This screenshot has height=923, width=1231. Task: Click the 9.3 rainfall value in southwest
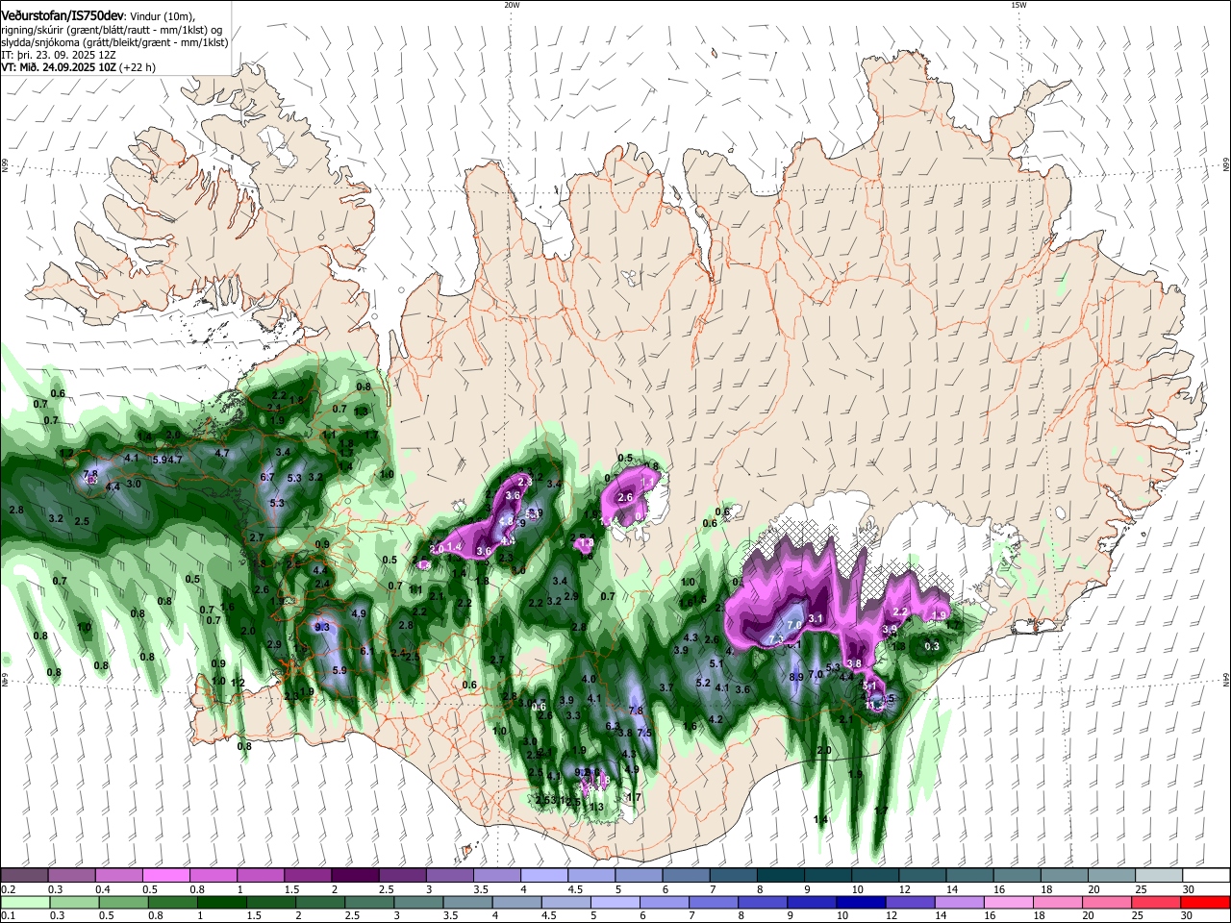pos(322,627)
